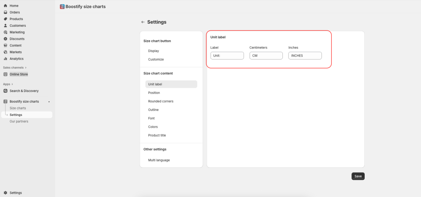Screen dimensions: 421x197
Task: Click the Centimeters input field with CM
Action: [x=266, y=55]
